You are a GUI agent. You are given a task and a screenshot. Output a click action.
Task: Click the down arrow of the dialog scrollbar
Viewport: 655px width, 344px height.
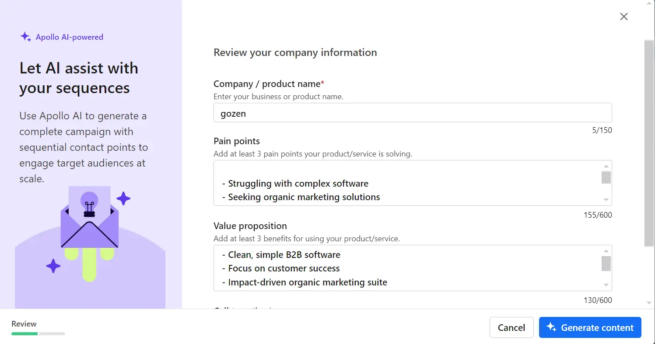point(649,303)
